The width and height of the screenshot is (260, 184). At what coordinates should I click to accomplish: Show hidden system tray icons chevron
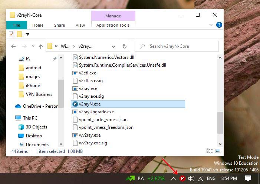tap(173, 178)
